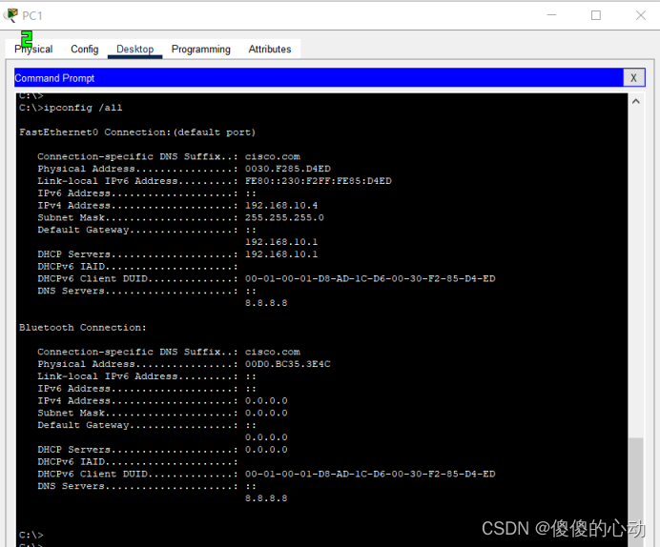Click physical address 0030.F285.D4ED
This screenshot has width=660, height=547.
[288, 169]
